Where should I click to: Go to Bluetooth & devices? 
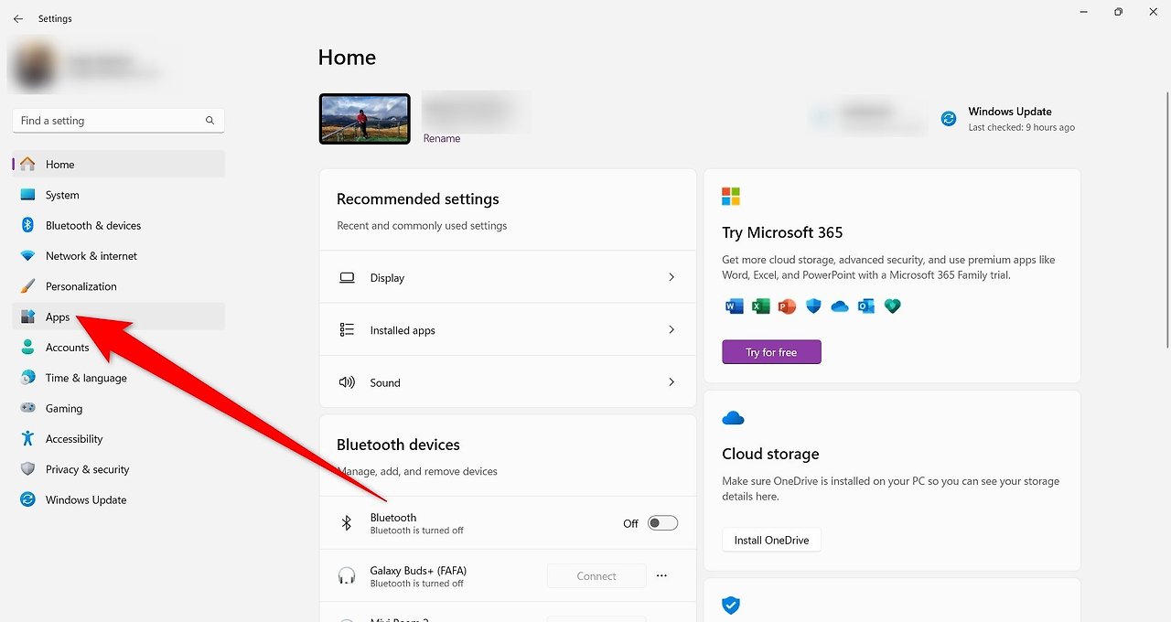[119, 225]
